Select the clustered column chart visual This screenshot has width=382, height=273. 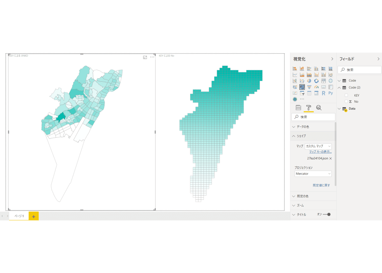point(316,69)
